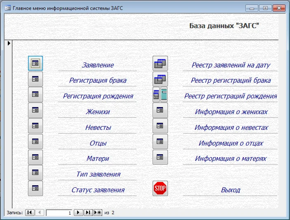Click the record selector arrow on the left

pos(9,43)
